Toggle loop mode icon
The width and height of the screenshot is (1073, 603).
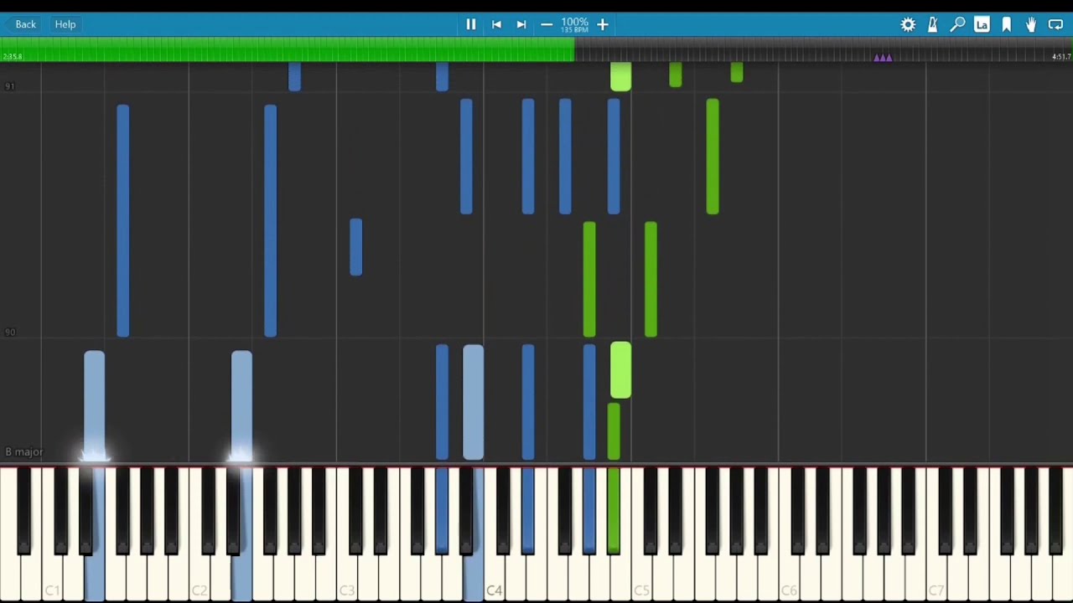click(x=1055, y=24)
